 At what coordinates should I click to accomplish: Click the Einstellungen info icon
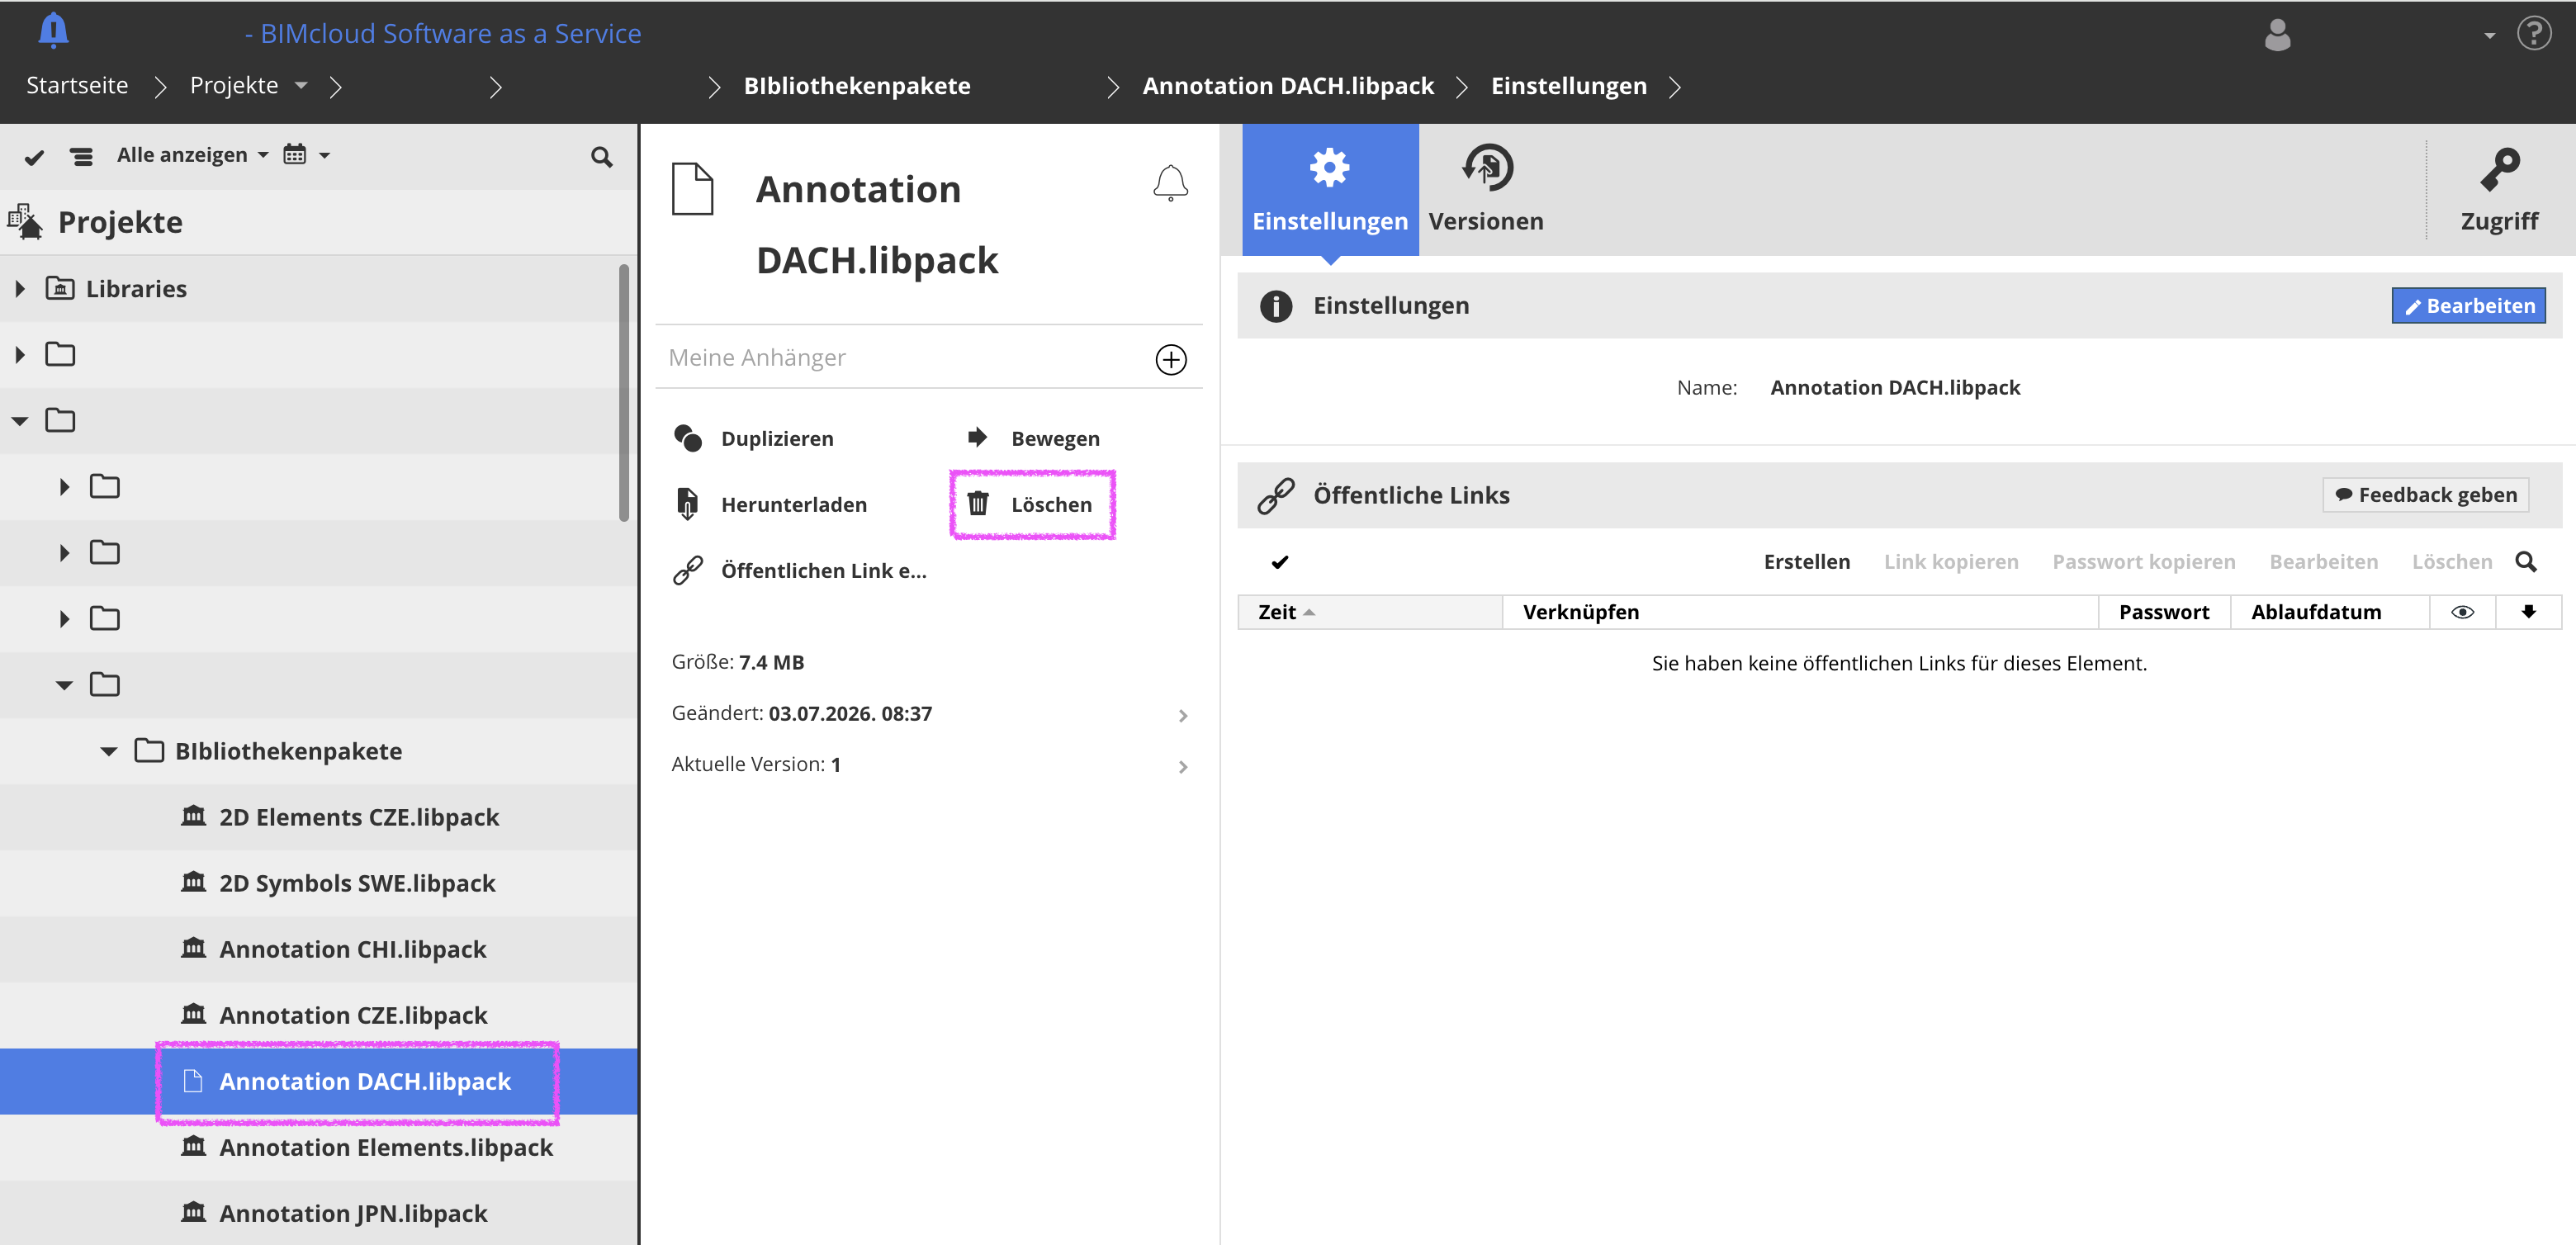1275,306
